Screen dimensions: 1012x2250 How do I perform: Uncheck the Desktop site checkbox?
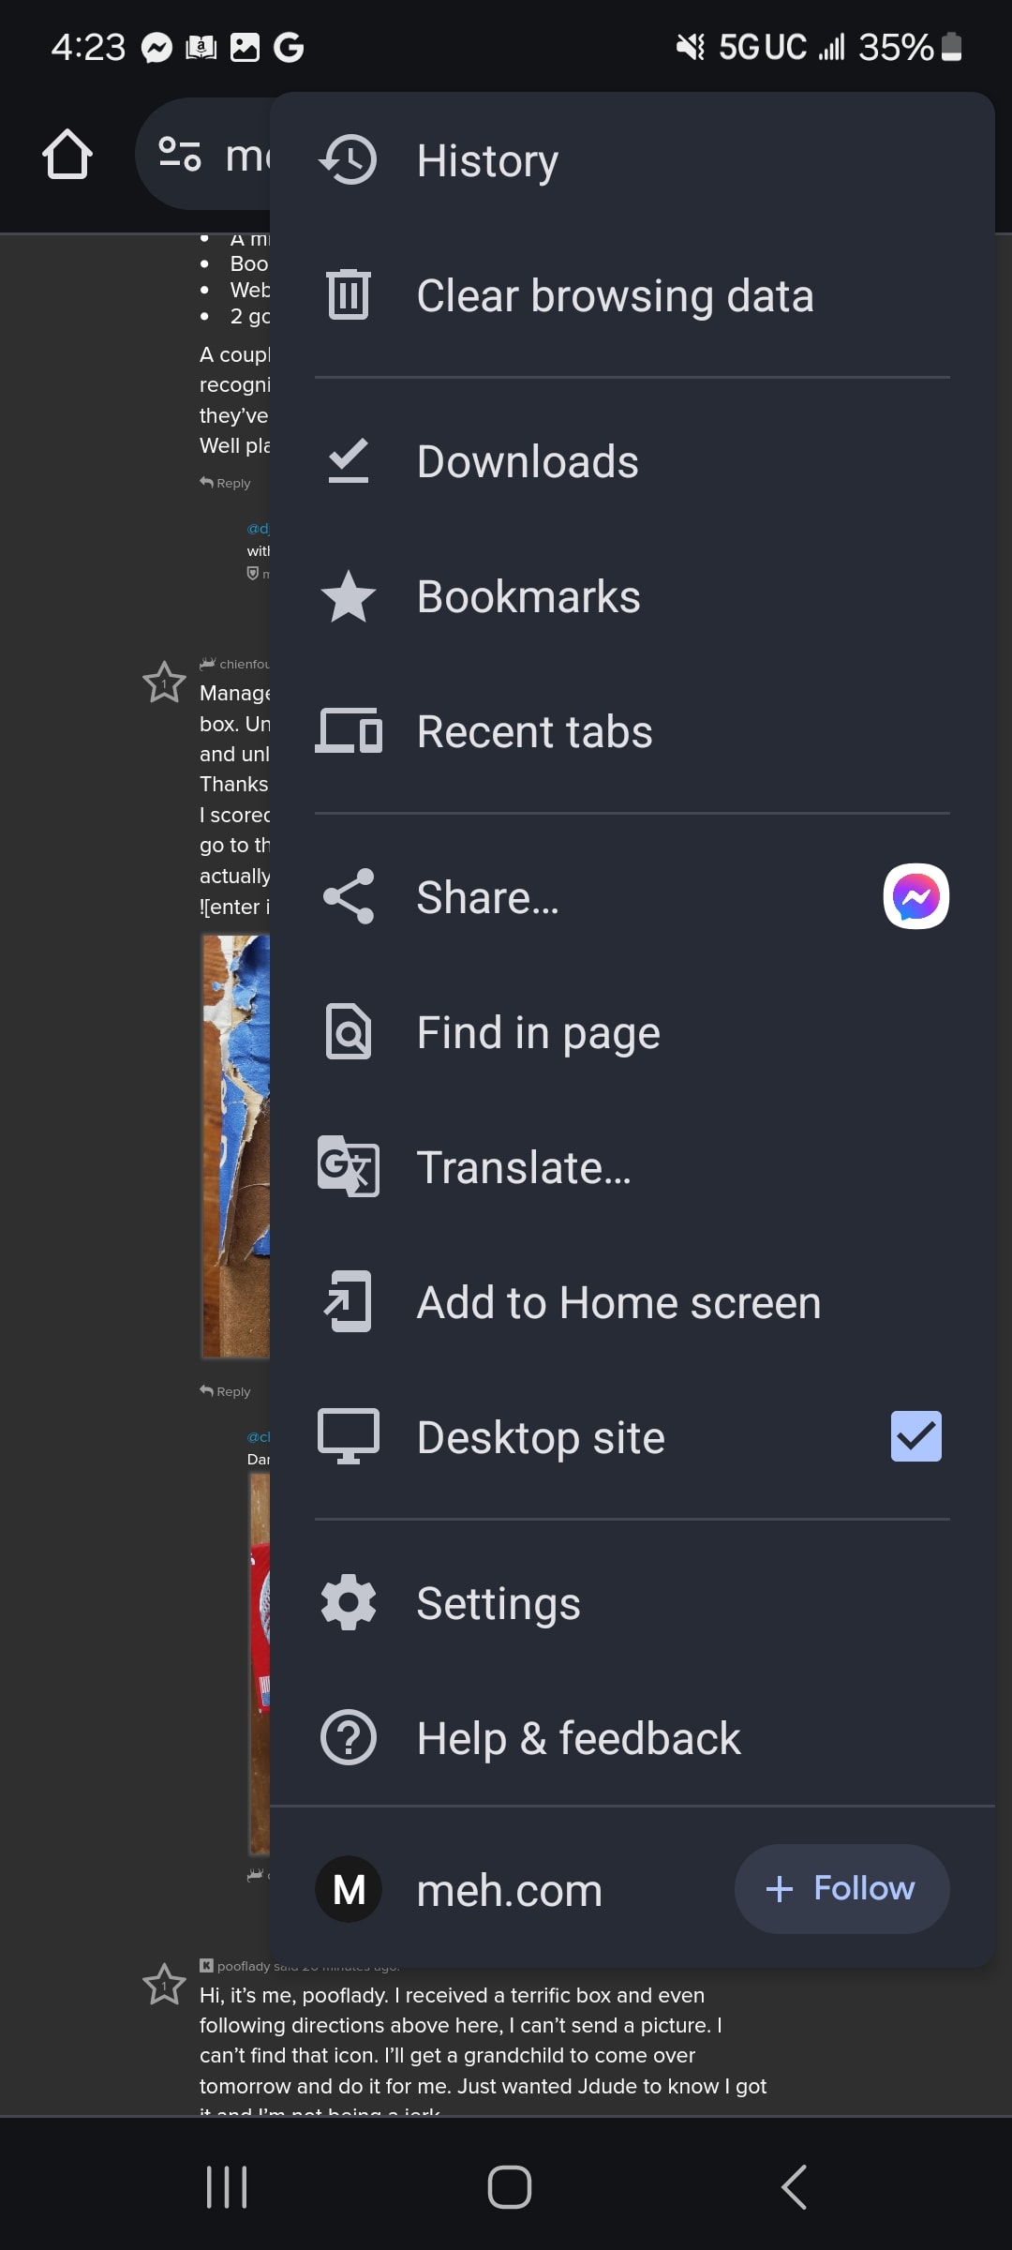click(x=915, y=1437)
